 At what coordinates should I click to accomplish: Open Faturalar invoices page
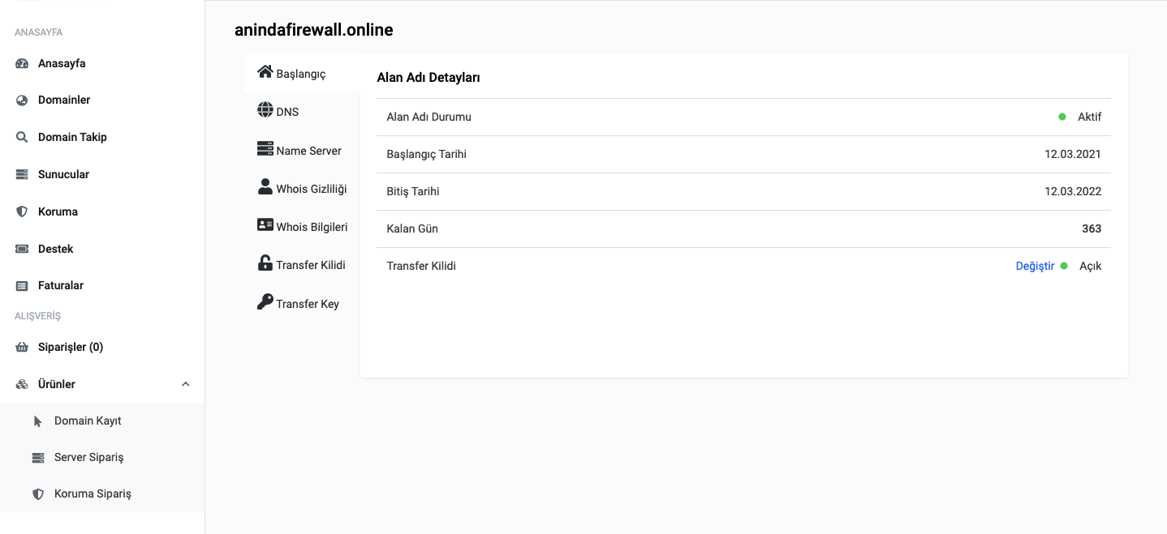tap(61, 286)
